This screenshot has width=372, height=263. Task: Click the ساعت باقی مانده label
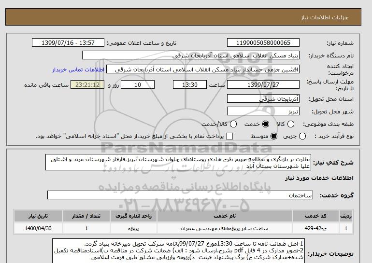click(46, 85)
